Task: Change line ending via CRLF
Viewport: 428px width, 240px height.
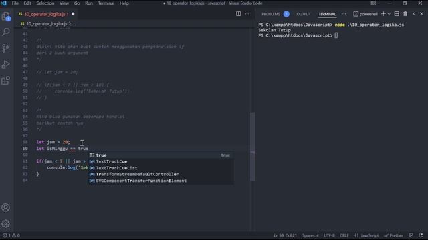Action: click(x=344, y=235)
